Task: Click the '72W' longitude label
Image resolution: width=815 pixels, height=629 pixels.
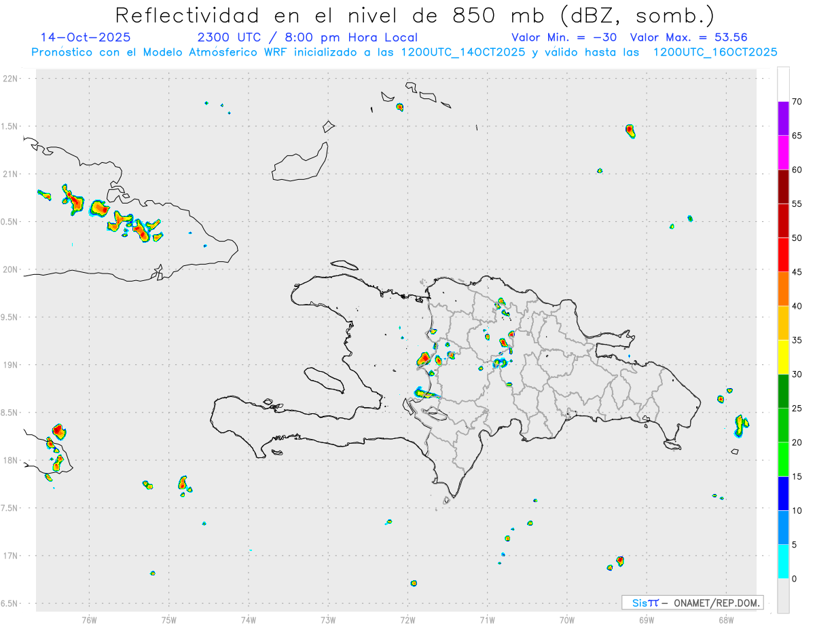Action: (407, 620)
